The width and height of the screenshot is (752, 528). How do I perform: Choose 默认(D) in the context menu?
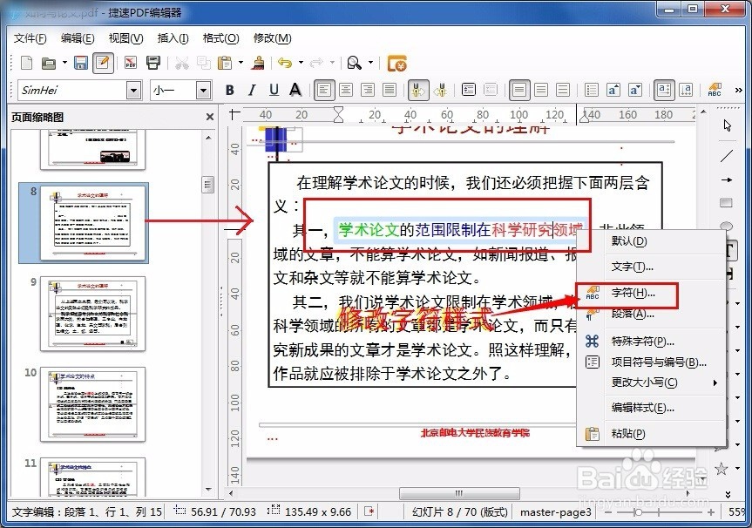click(x=651, y=241)
